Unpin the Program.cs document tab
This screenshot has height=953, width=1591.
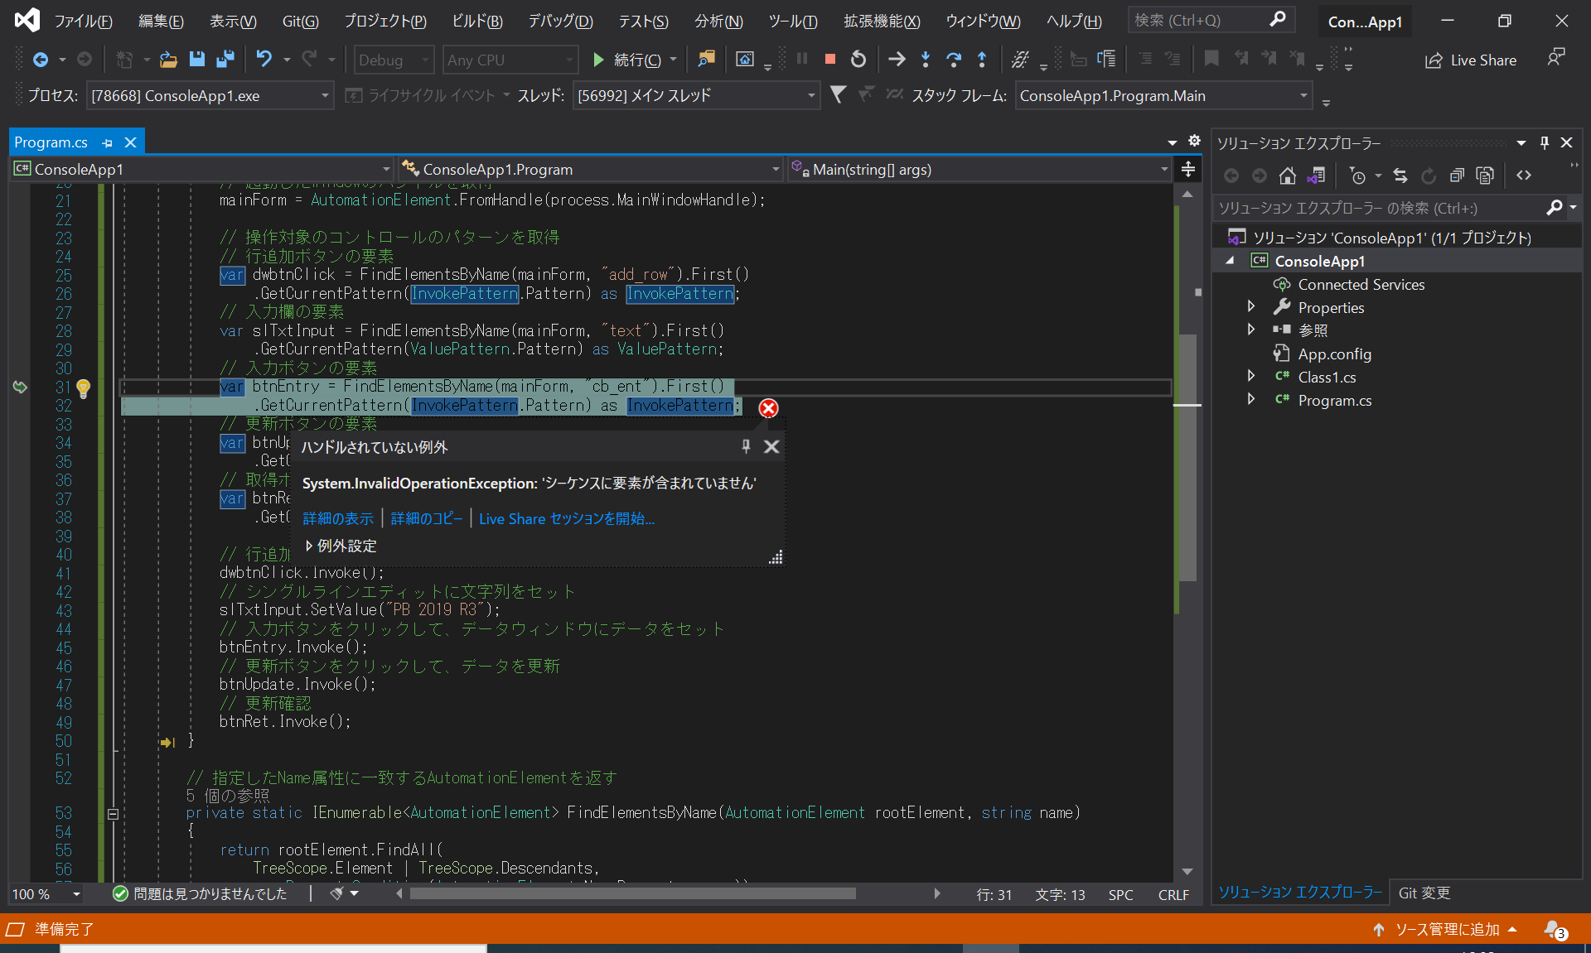point(107,142)
